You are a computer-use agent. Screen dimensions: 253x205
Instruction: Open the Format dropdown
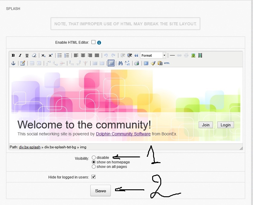tap(153, 55)
